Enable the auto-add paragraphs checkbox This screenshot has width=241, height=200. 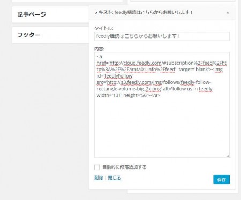[97, 167]
